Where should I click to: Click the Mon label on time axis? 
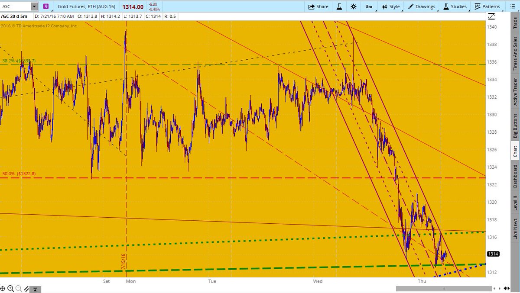[x=130, y=281]
